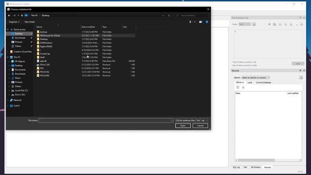The image size is (311, 175).
Task: Select Desktop under Quick access
Action: point(18,34)
